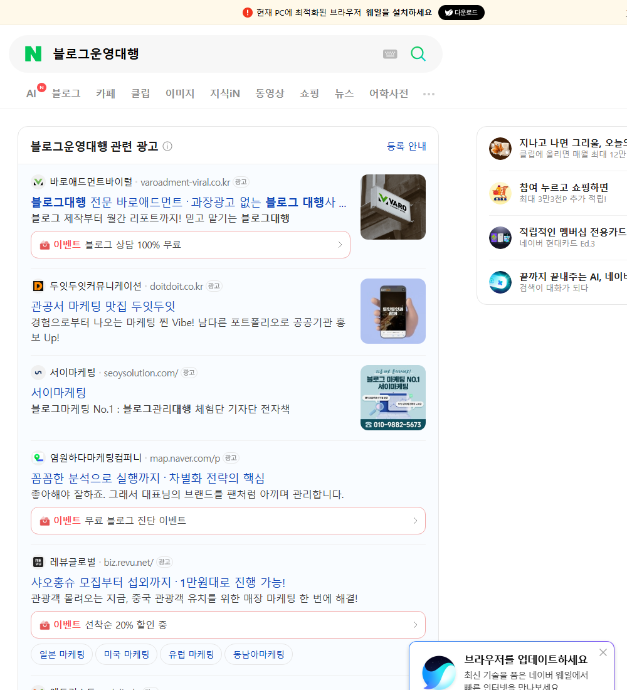This screenshot has width=627, height=690.
Task: Click the 광고 badge next to map.naver.com/p
Action: coord(231,458)
